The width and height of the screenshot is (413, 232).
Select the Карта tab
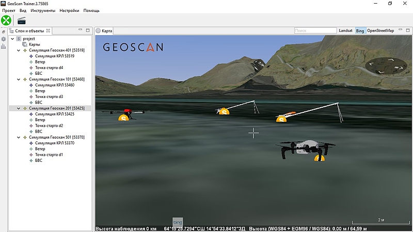pos(104,31)
